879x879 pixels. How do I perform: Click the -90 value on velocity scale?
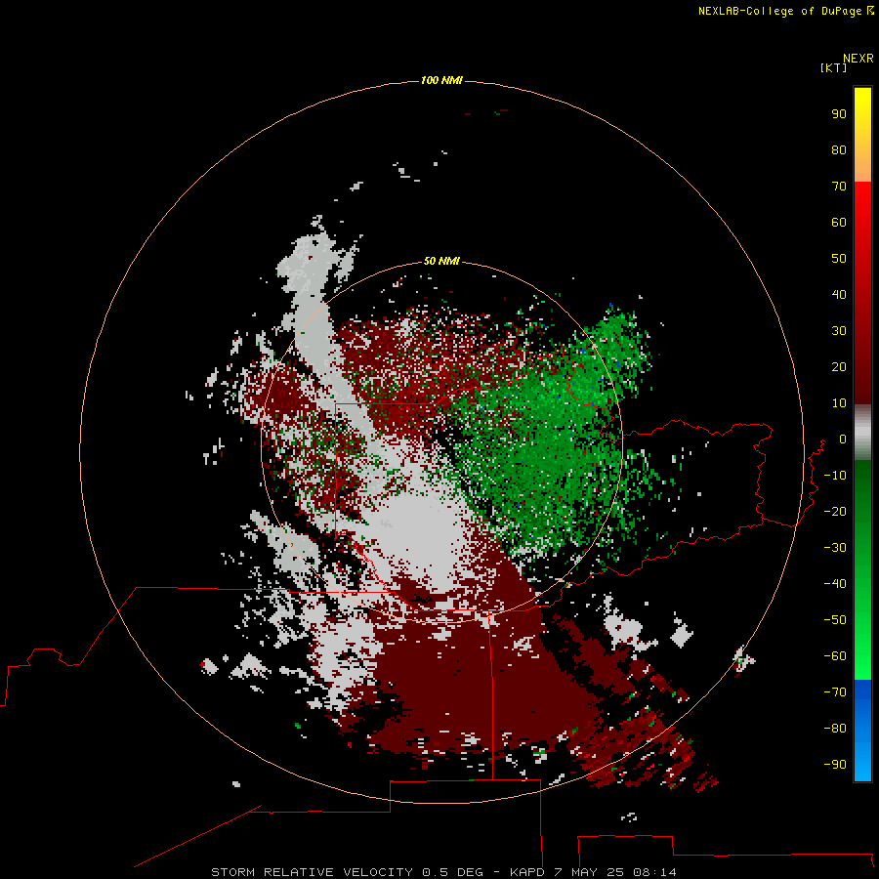pyautogui.click(x=835, y=765)
